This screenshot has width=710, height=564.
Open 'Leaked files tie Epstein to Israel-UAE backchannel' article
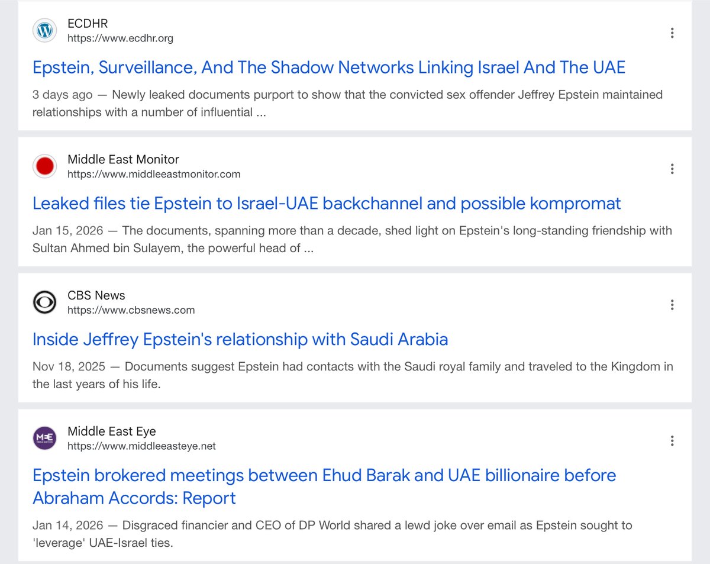pyautogui.click(x=327, y=204)
